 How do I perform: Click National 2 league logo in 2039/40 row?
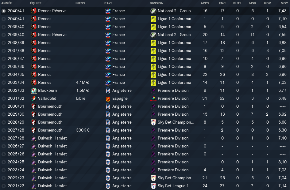pyautogui.click(x=153, y=35)
